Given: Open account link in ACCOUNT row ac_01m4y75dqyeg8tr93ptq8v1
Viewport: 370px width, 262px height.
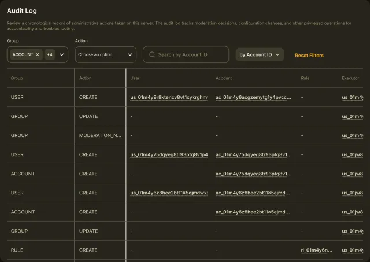Looking at the screenshot, I should 254,174.
